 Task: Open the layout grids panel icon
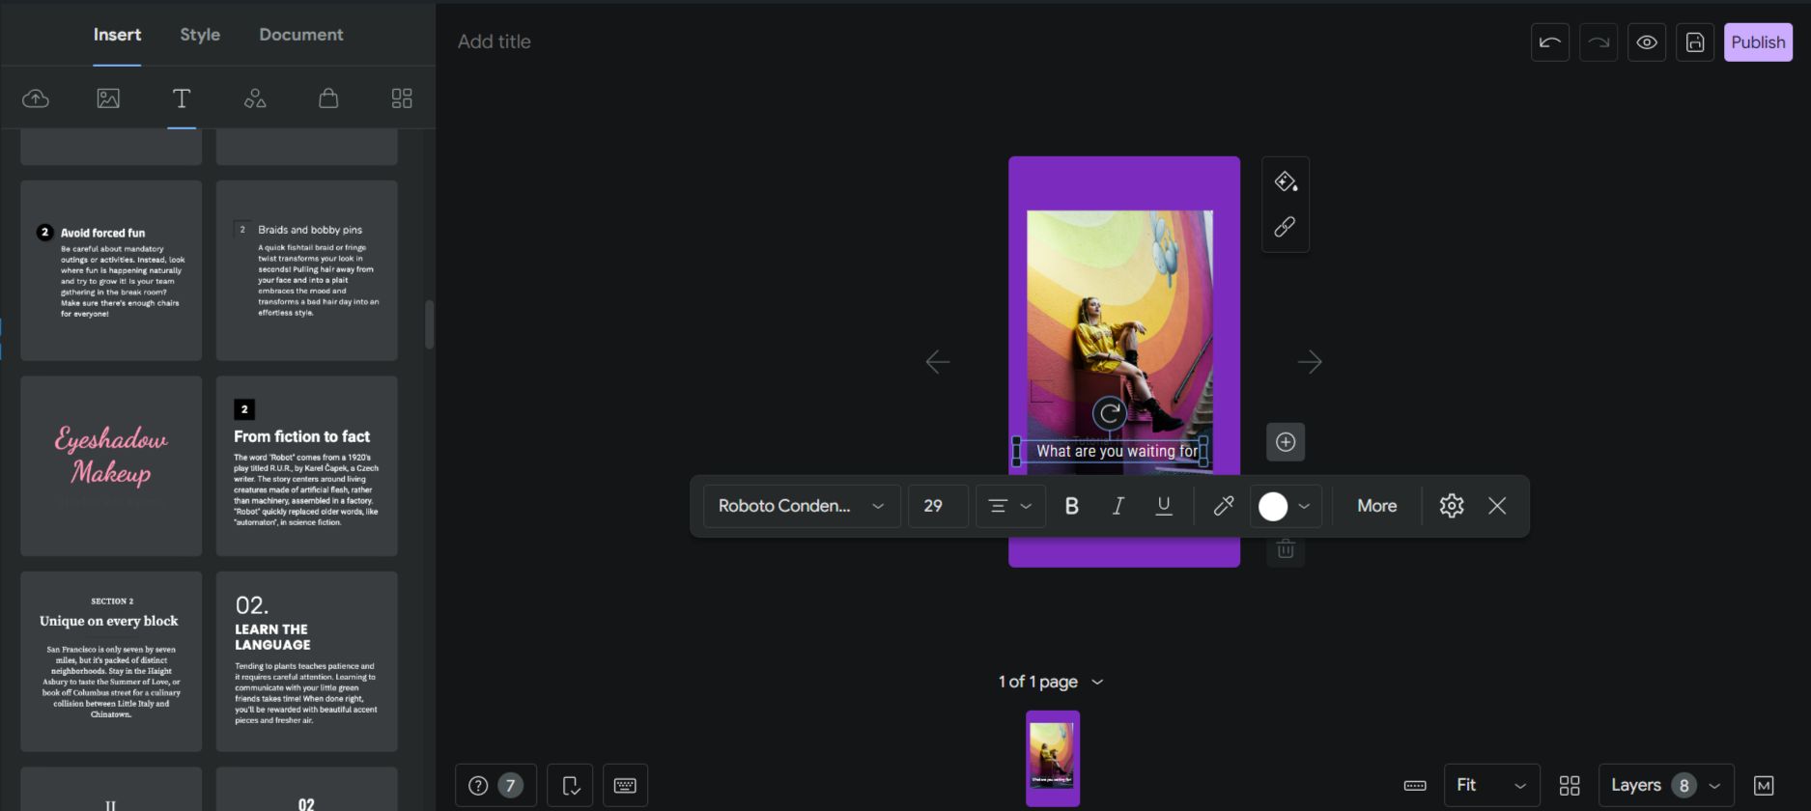[402, 98]
